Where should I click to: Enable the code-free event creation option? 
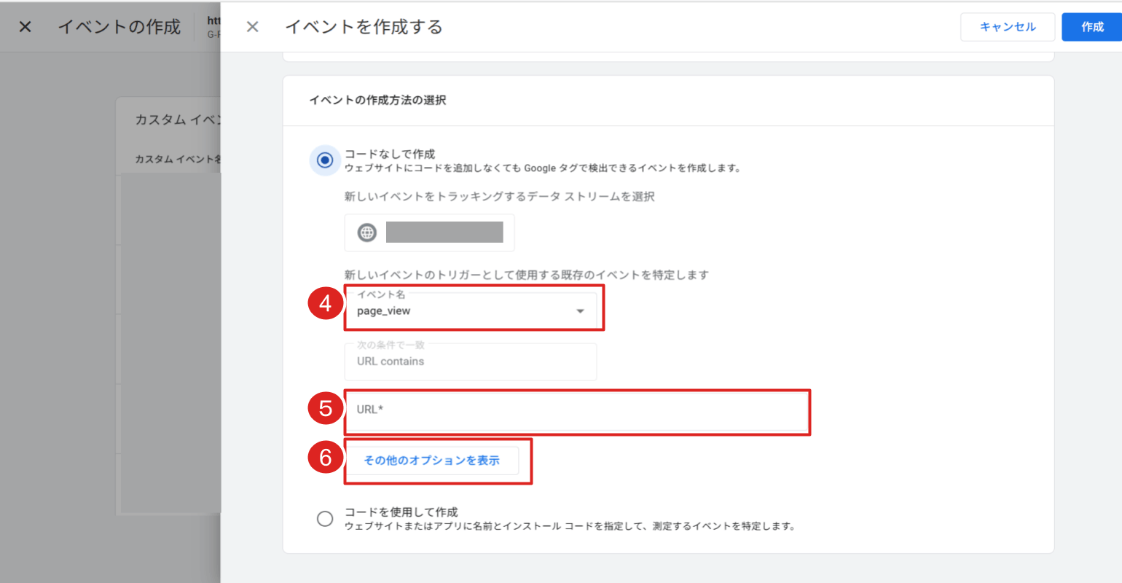coord(325,160)
